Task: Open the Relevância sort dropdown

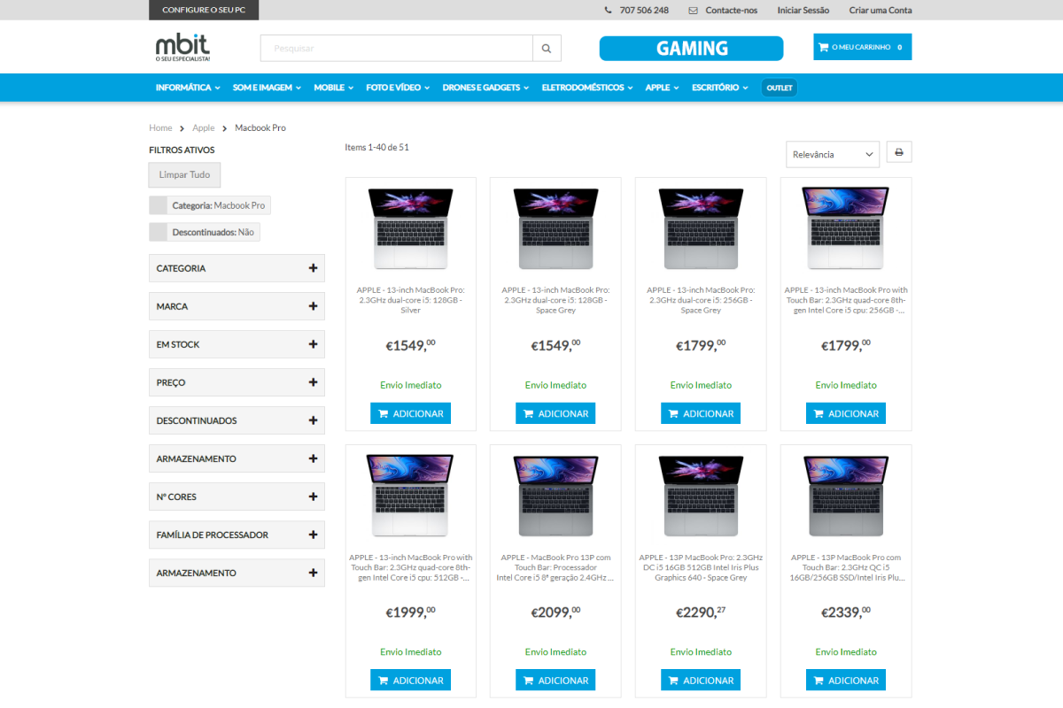Action: click(833, 154)
